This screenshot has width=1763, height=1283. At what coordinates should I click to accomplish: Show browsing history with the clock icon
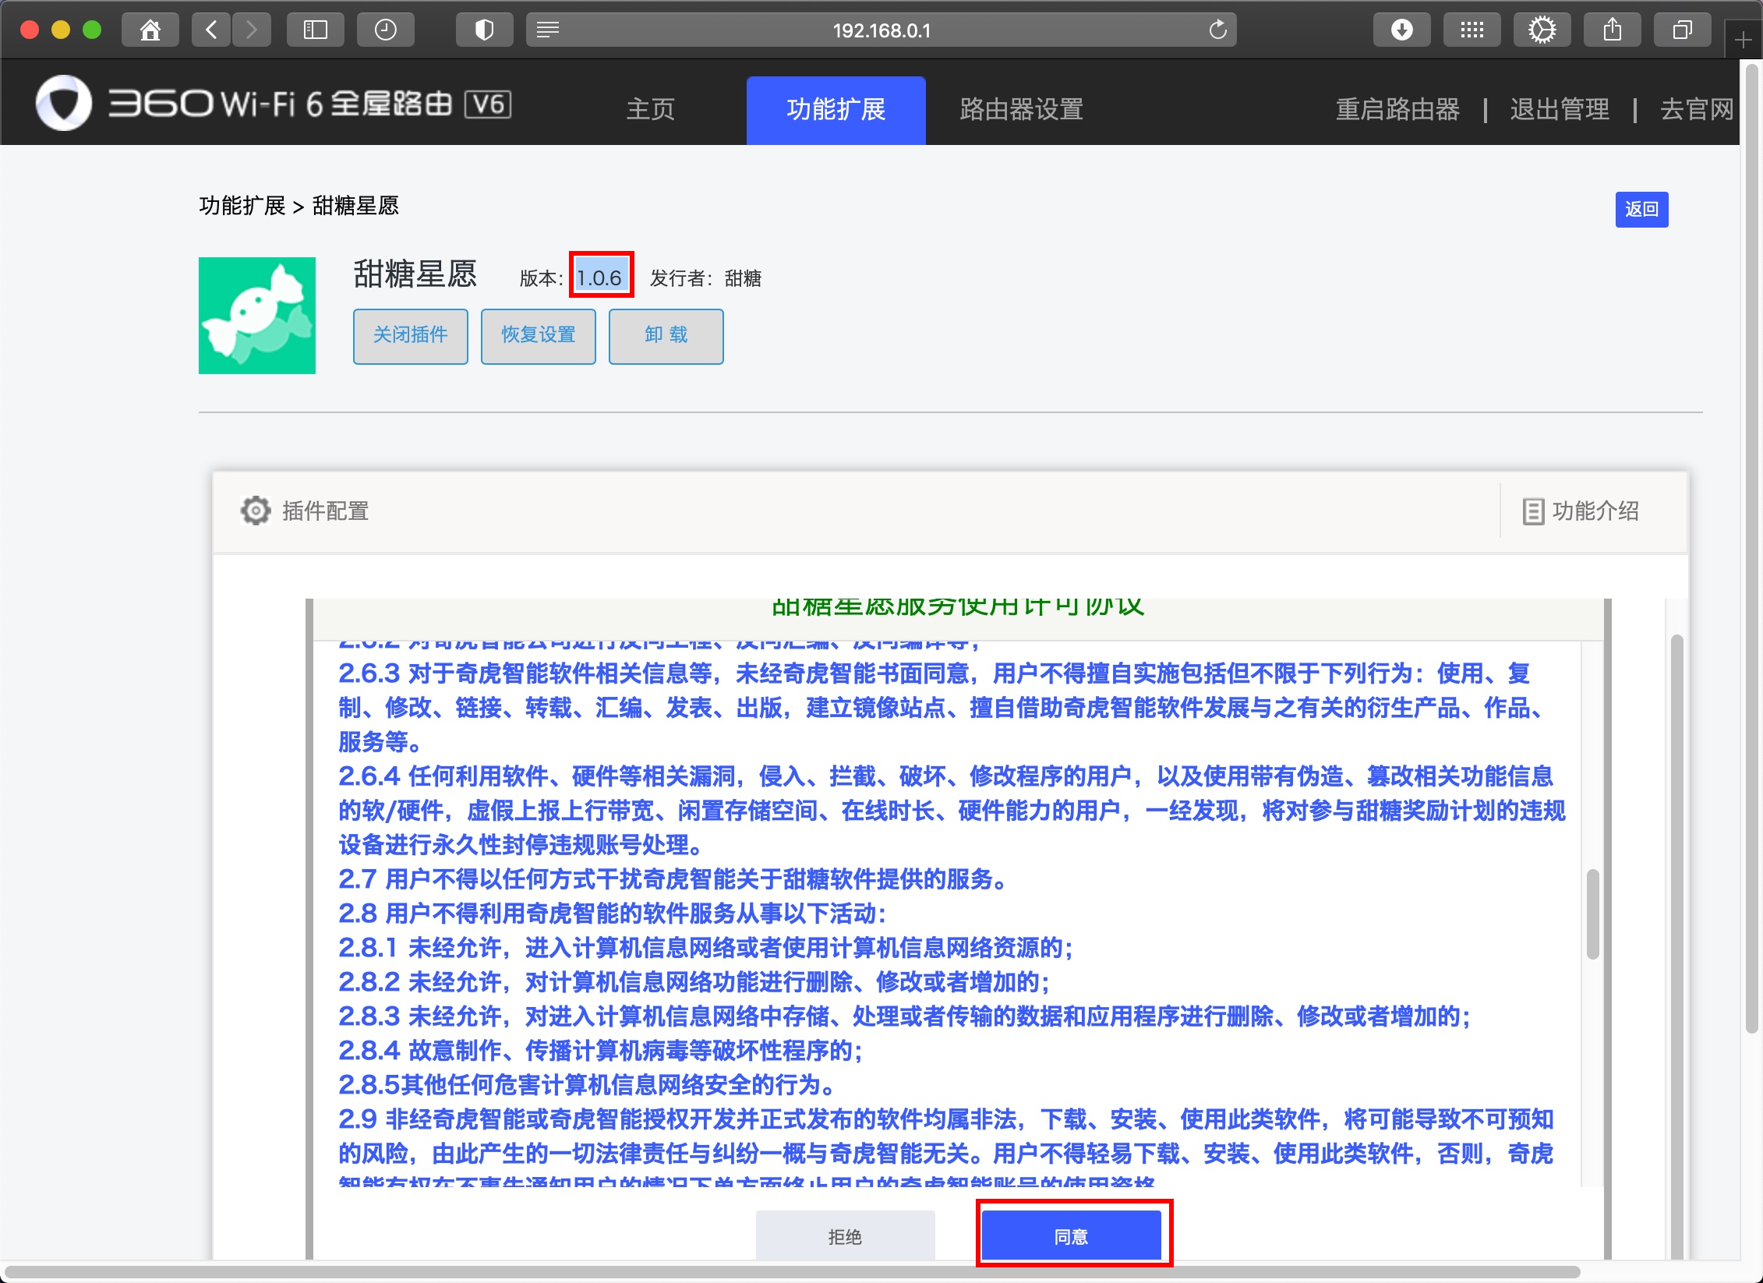coord(385,30)
